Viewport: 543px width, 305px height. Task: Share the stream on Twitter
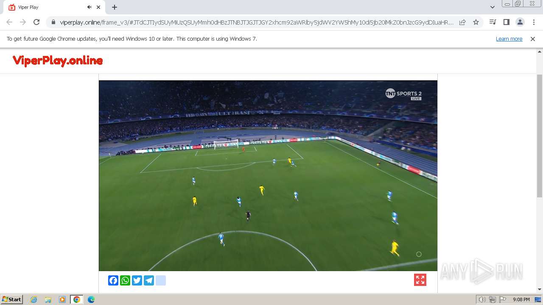tap(137, 280)
